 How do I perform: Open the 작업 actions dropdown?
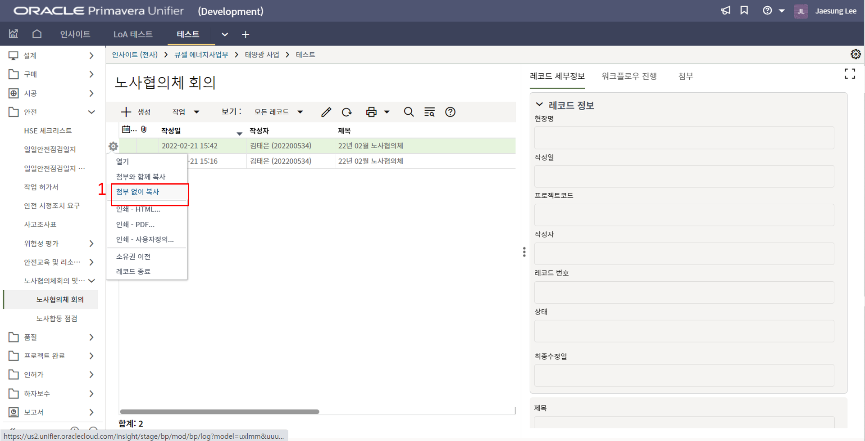tap(186, 112)
